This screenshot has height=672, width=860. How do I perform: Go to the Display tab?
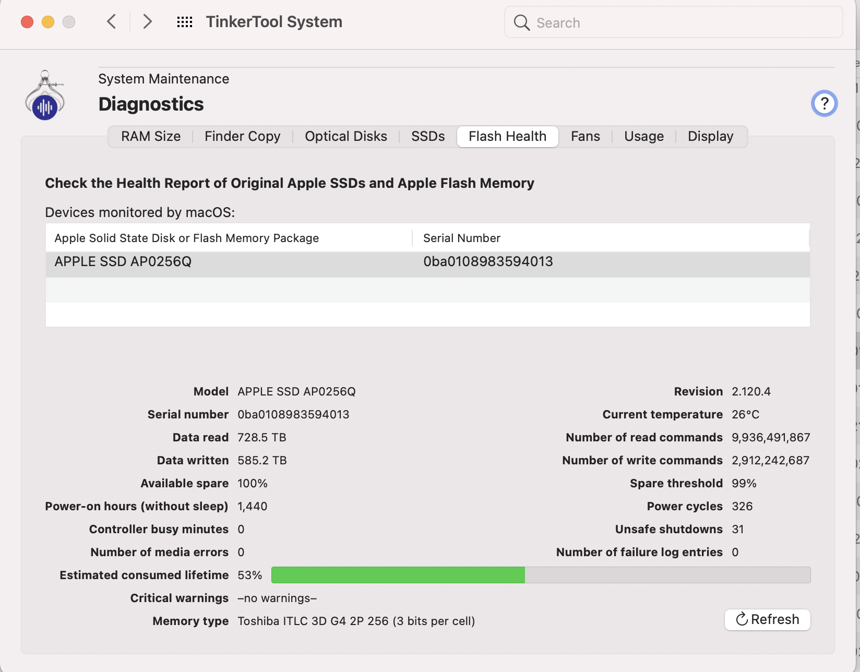tap(711, 137)
